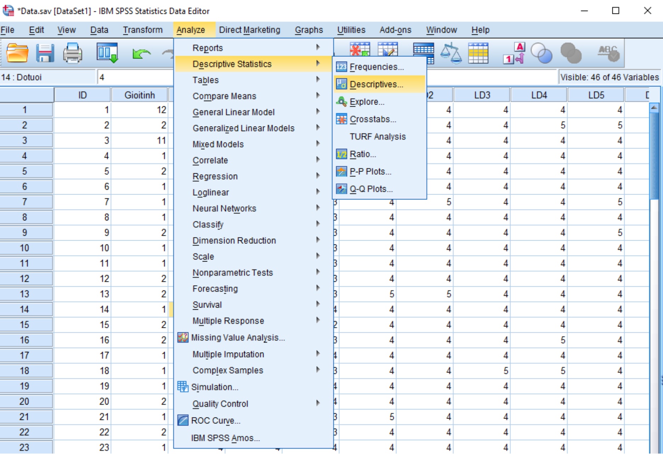Viewport: 663px width, 455px height.
Task: Open the Graphs menu
Action: pyautogui.click(x=309, y=30)
